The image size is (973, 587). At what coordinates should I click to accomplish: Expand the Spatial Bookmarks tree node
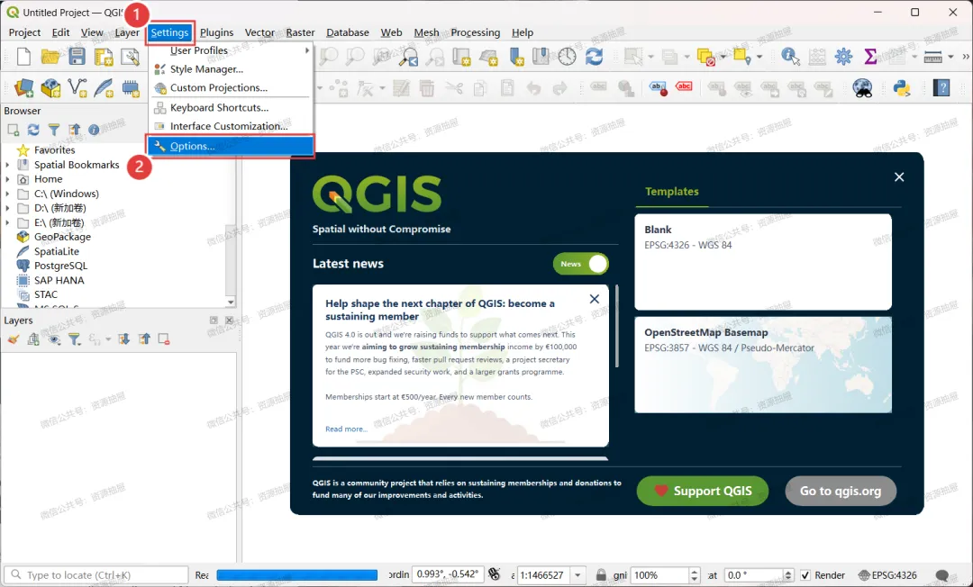(x=7, y=165)
